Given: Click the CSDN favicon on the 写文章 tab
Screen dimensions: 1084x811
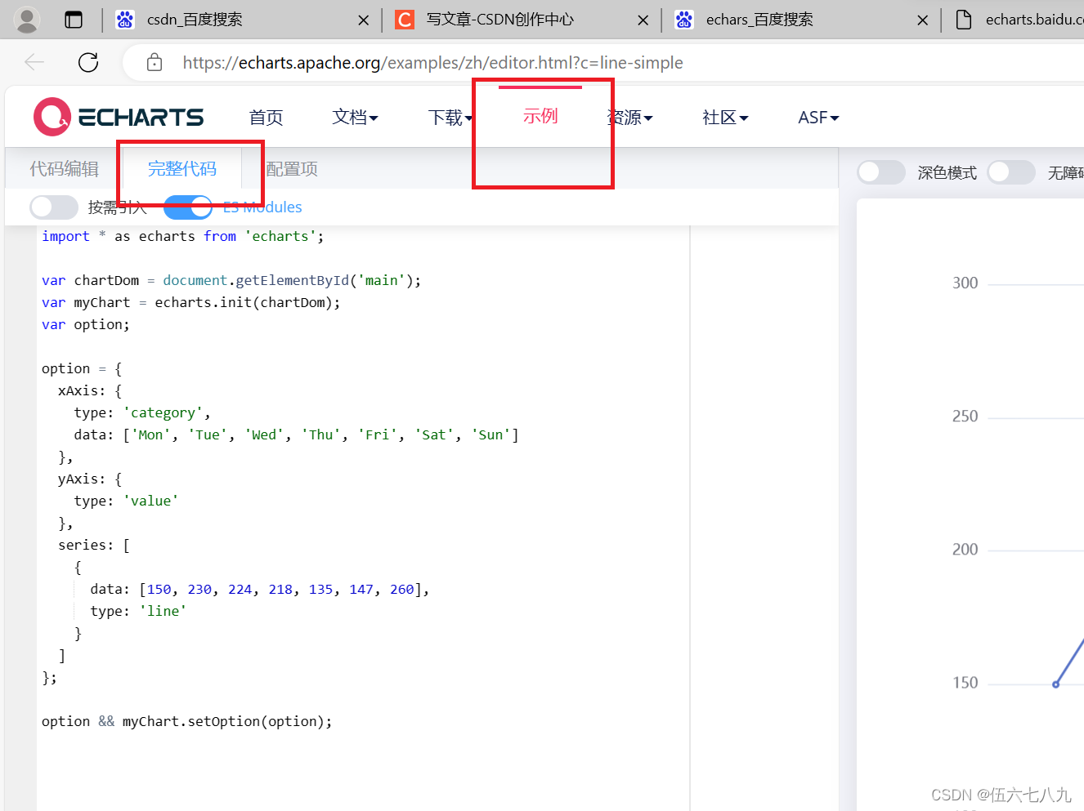Looking at the screenshot, I should (405, 19).
